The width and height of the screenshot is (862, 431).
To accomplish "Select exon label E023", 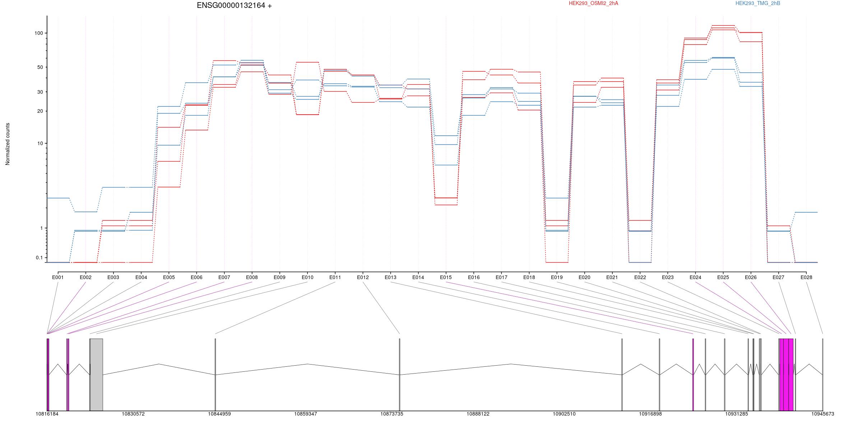I will (x=668, y=277).
